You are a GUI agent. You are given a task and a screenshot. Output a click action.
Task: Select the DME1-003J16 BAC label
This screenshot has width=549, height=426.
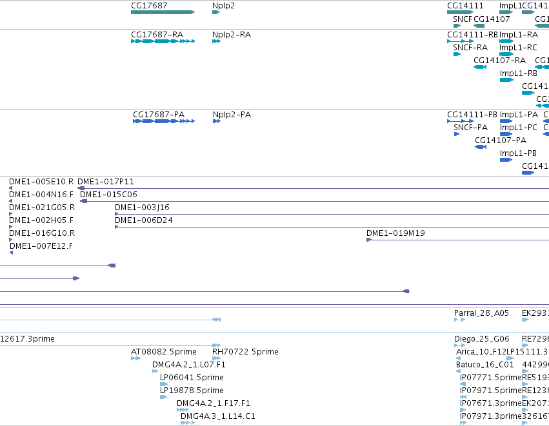[x=142, y=208]
